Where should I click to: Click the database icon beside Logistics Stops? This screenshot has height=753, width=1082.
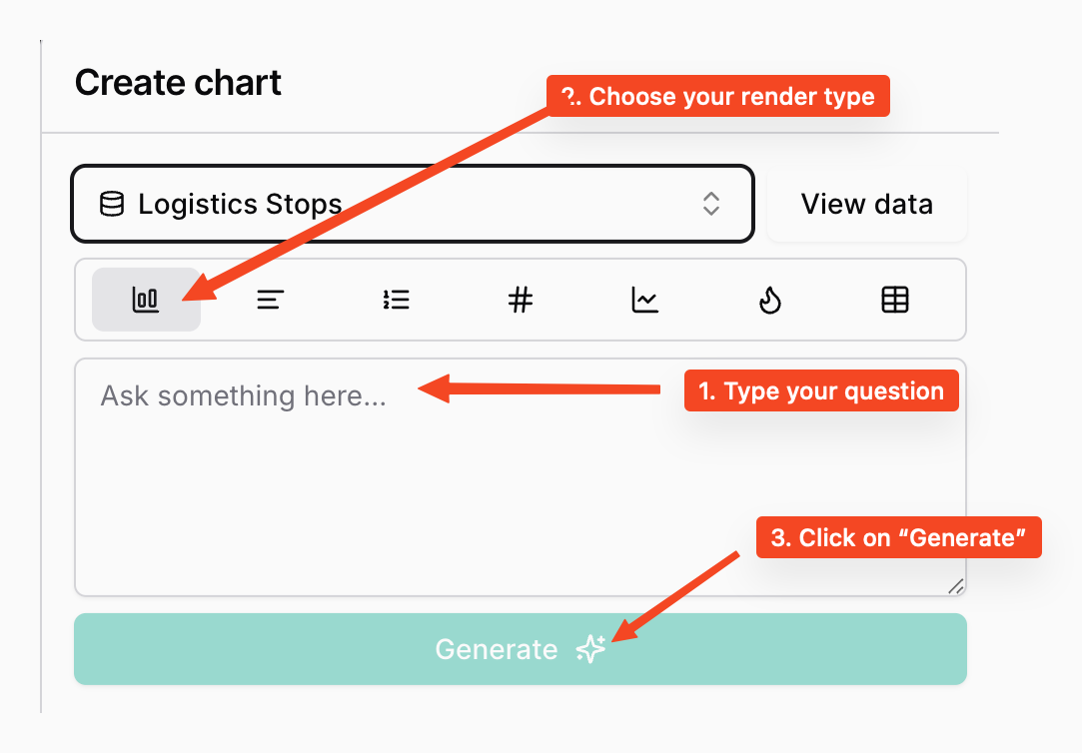112,204
